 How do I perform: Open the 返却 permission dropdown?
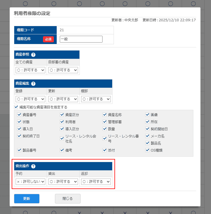96,182
